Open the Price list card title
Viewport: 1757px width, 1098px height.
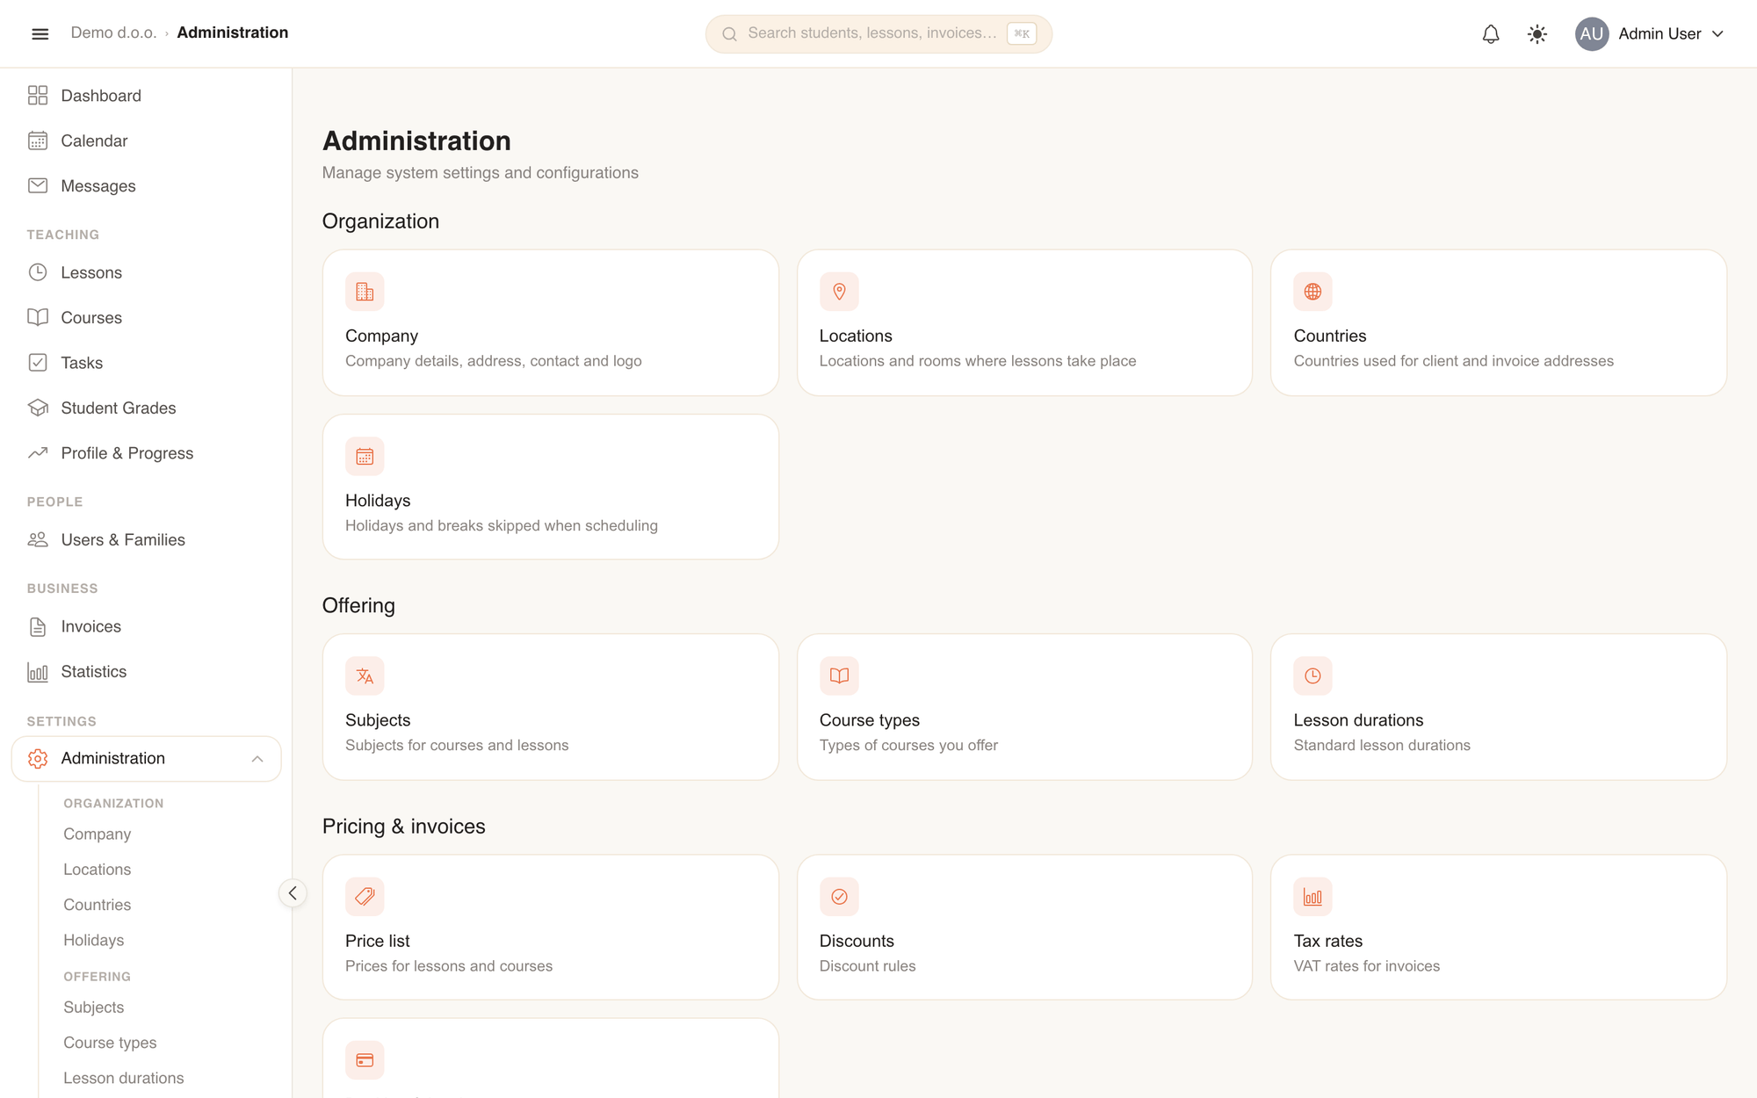click(x=377, y=941)
